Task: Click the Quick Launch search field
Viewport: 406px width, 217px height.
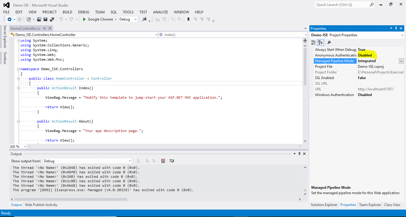Action: coord(342,4)
